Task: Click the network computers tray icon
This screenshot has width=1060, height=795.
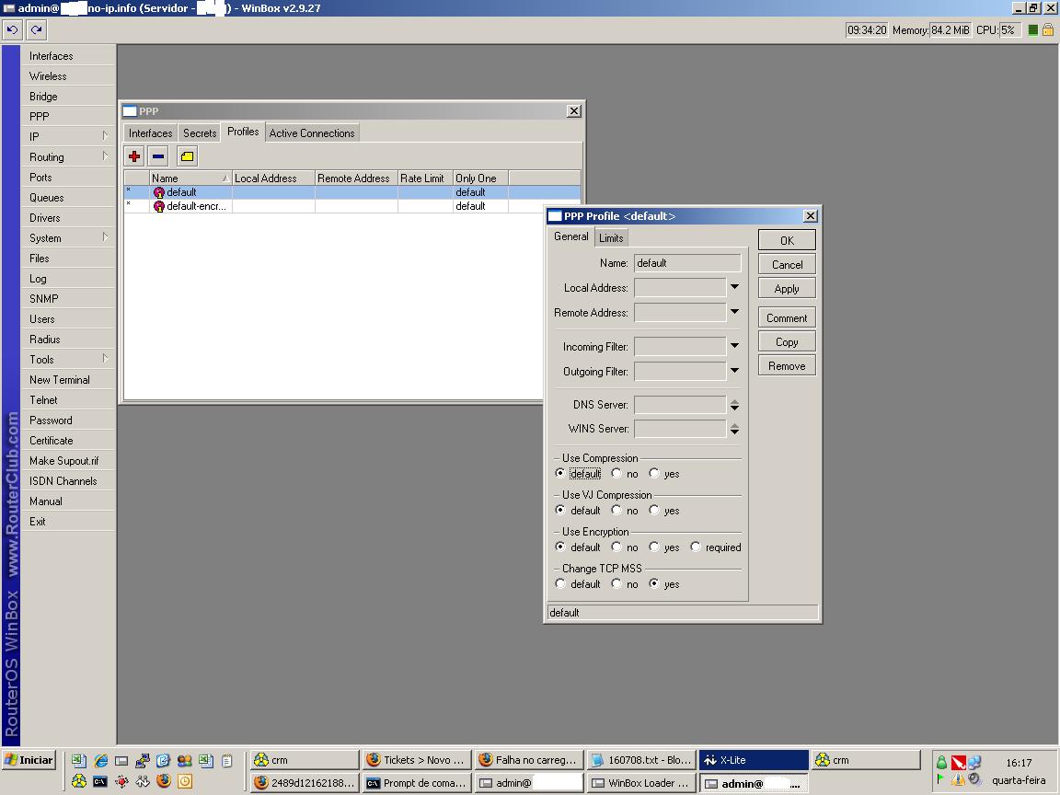Action: 974,763
